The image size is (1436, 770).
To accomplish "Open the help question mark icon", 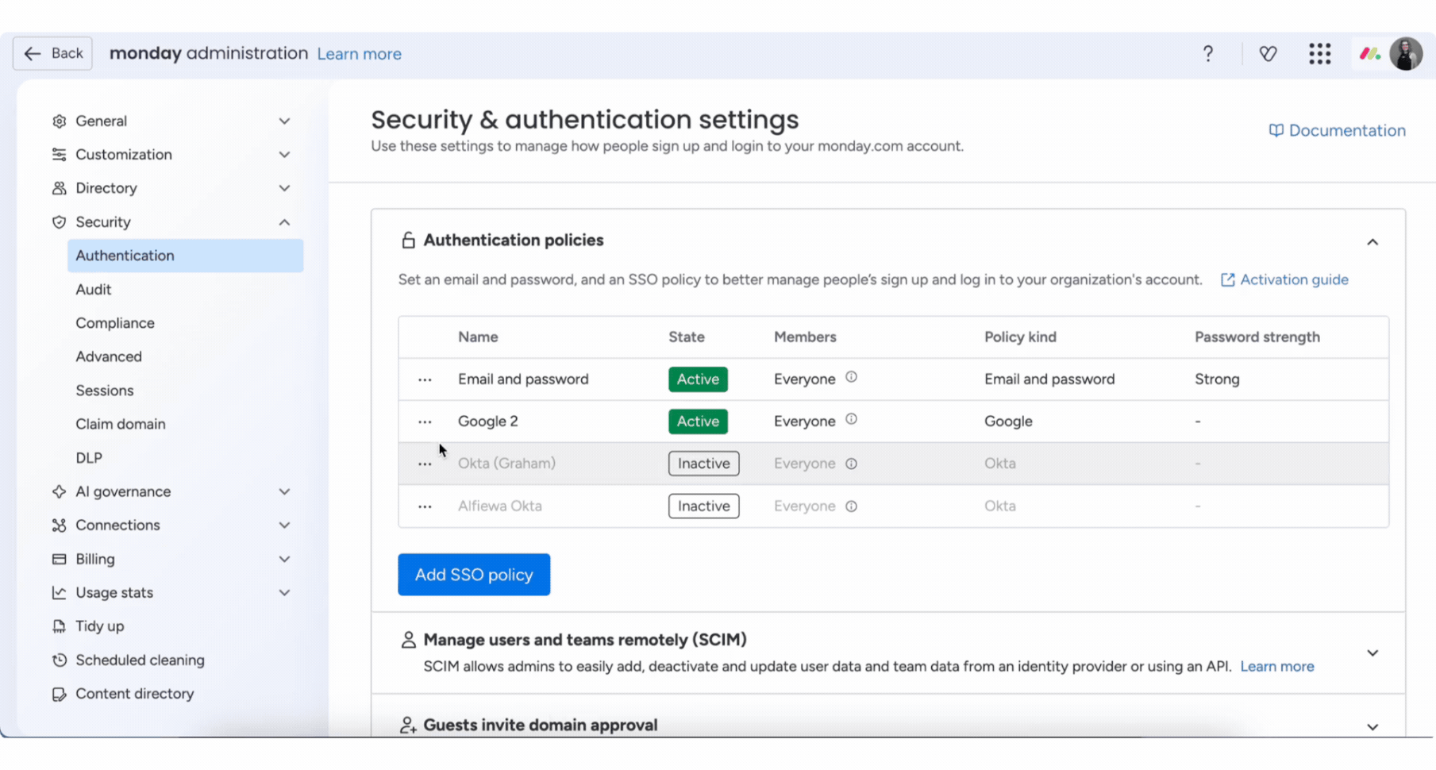I will tap(1207, 53).
